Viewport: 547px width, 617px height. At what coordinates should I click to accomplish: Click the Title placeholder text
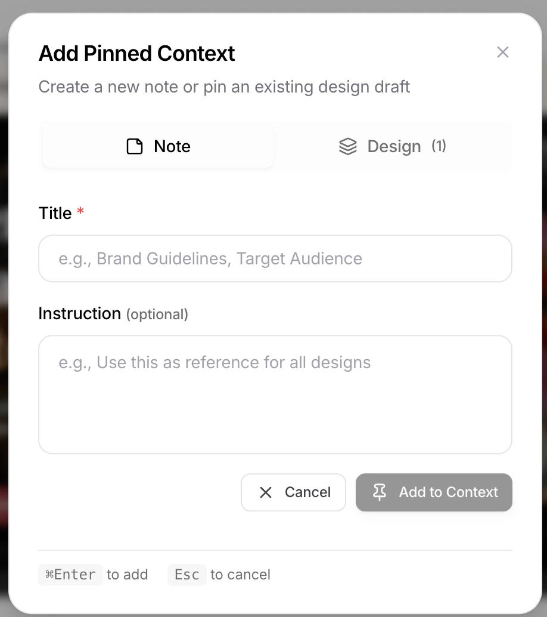[210, 258]
